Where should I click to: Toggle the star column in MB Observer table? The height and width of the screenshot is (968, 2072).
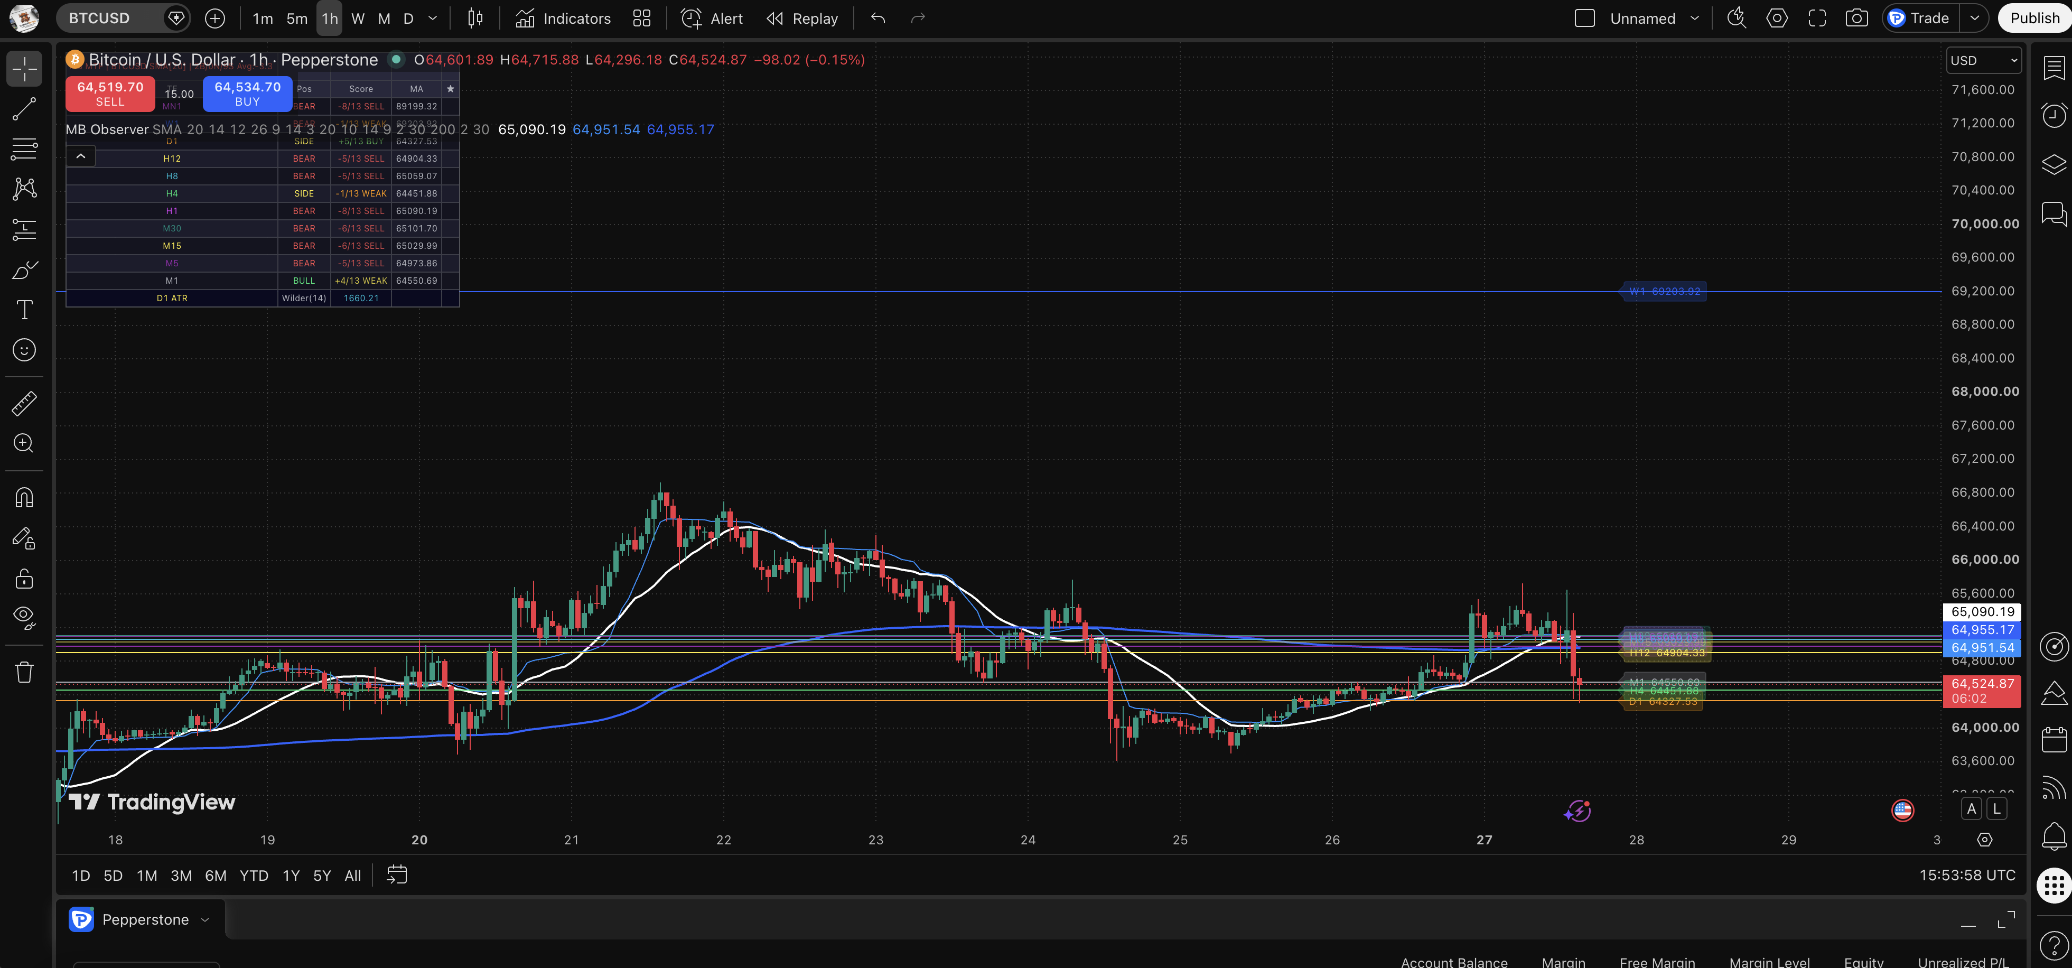click(x=451, y=89)
